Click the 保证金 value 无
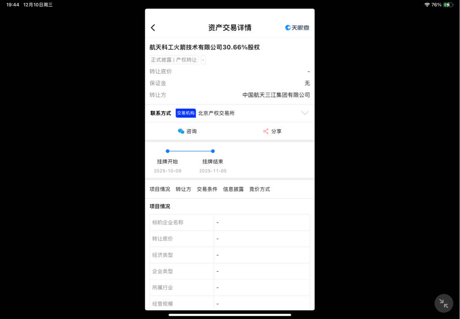This screenshot has width=460, height=319. coord(307,83)
